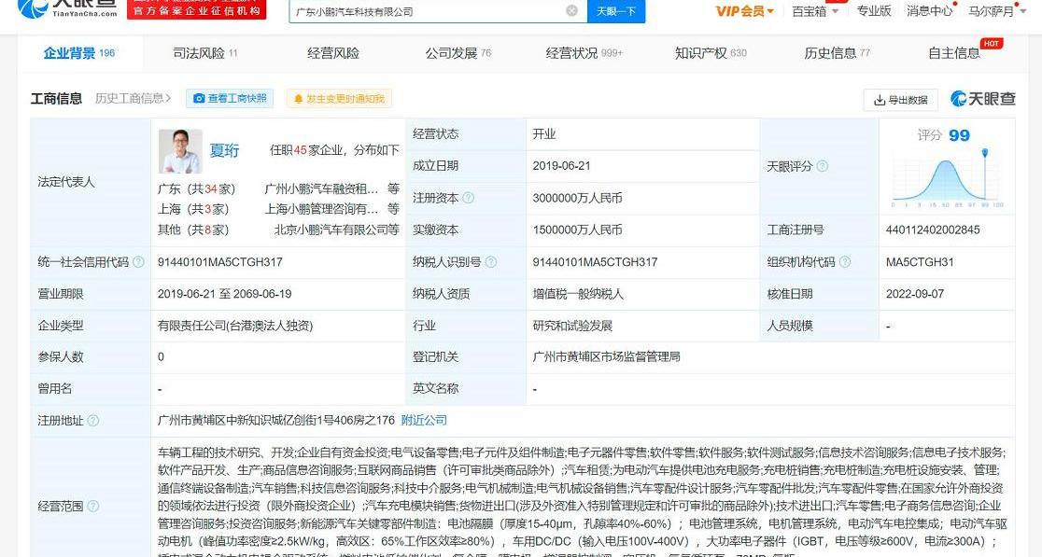Screen dimensions: 1042x557
Task: Open the VIP会员 dropdown
Action: (x=745, y=11)
